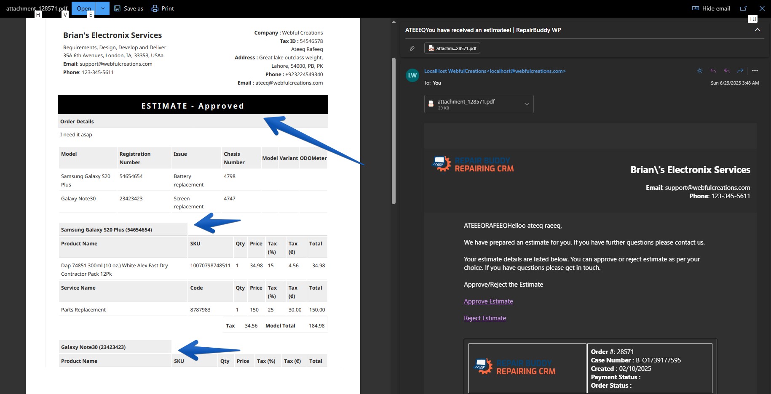Select 'ESTIMATE - Approved' heading text
Viewport: 771px width, 394px height.
tap(193, 106)
